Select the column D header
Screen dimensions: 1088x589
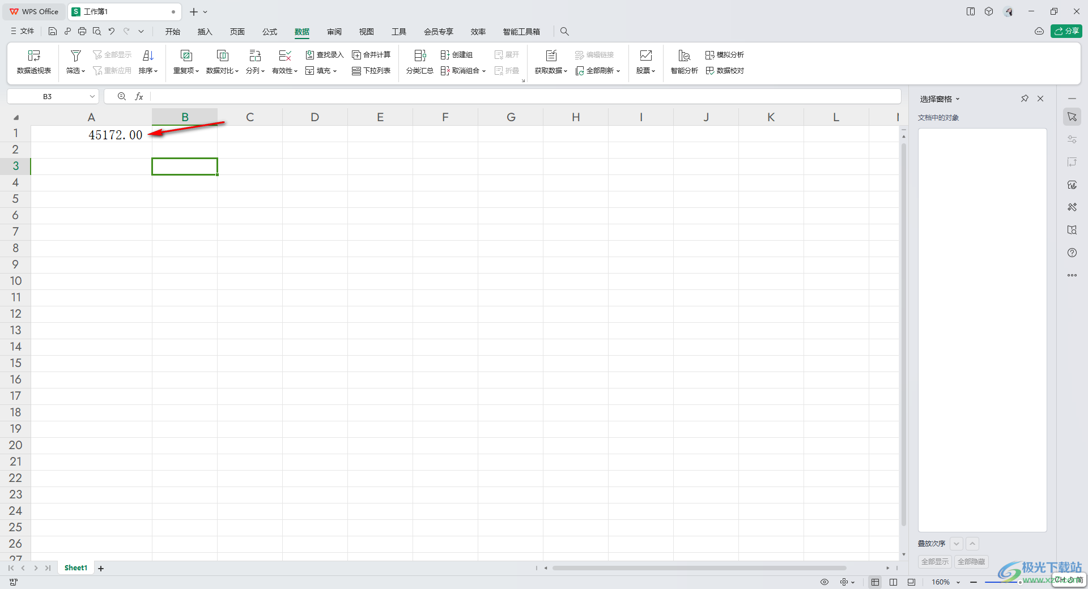click(x=315, y=117)
